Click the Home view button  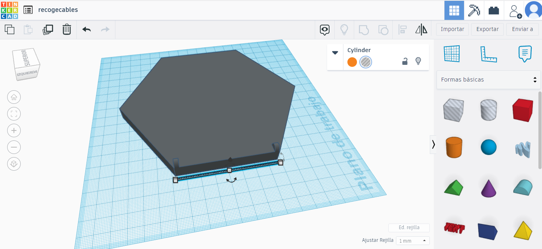tap(14, 97)
